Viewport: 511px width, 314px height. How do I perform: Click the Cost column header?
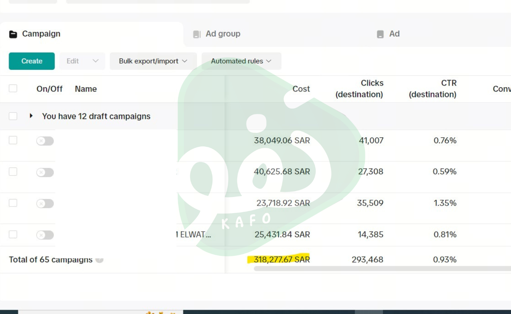click(x=301, y=89)
